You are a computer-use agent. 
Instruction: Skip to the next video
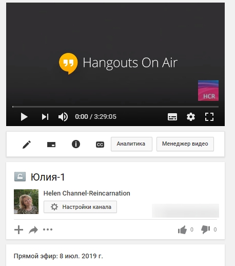pos(45,117)
